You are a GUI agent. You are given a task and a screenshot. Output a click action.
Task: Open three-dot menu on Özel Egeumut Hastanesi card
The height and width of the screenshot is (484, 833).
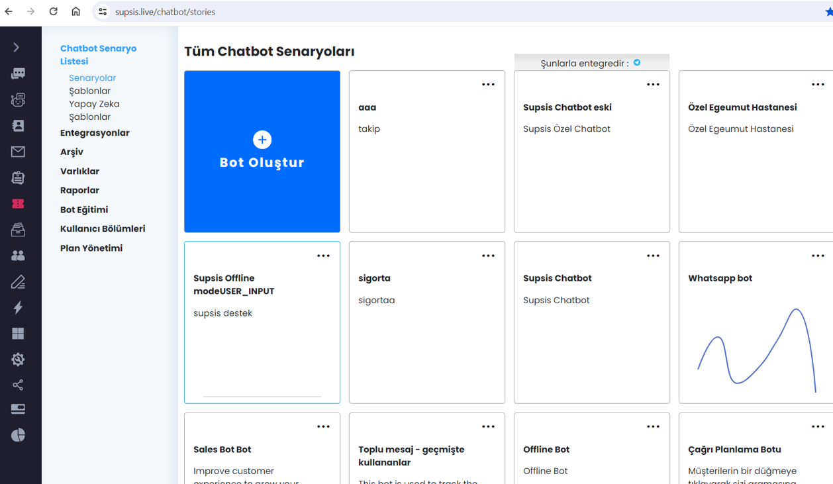coord(818,85)
